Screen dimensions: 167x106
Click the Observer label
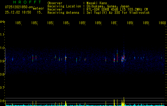(x=55, y=3)
